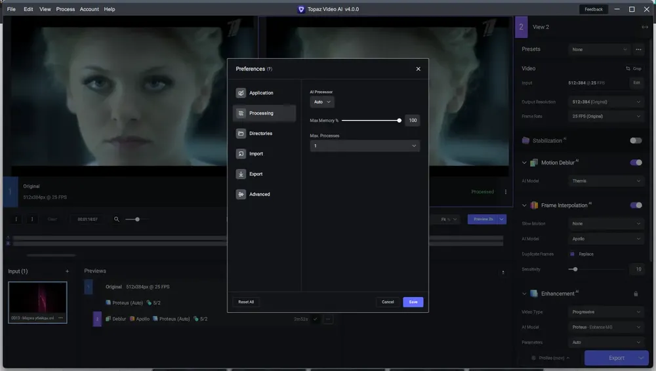The image size is (656, 371).
Task: Open the Directories preferences section
Action: [x=264, y=134]
